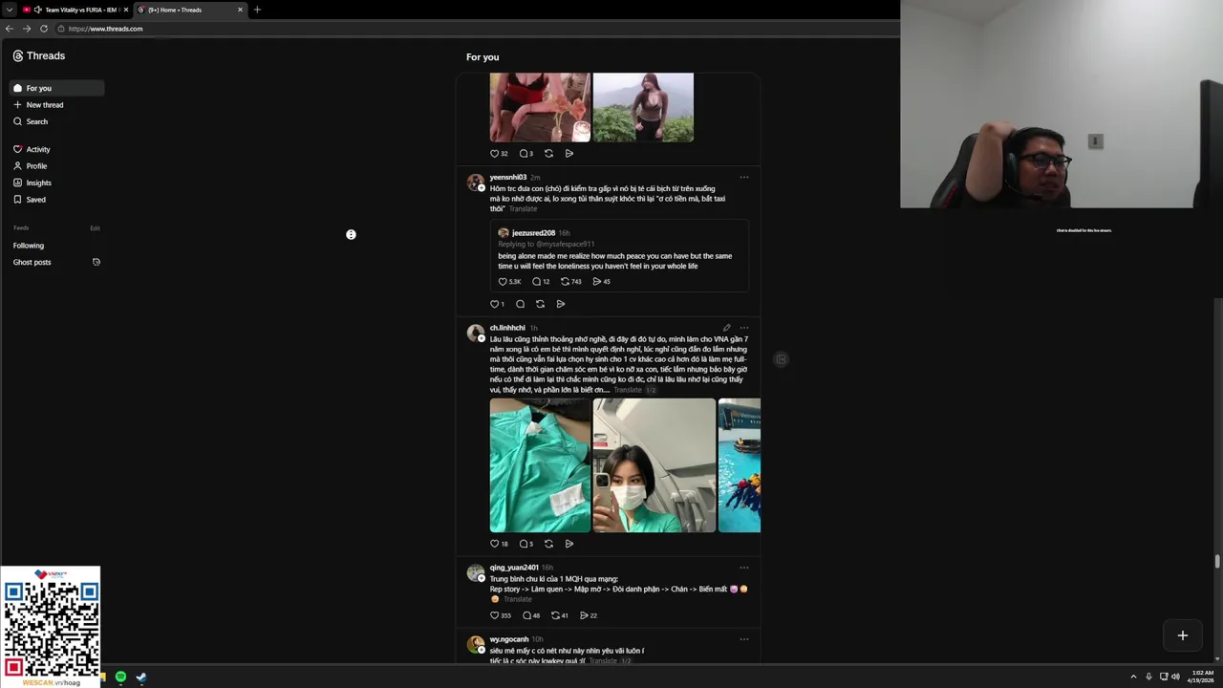Mute the Team Vitality tab audio
1223x688 pixels.
38,10
